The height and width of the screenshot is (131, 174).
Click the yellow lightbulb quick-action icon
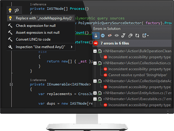point(10,10)
